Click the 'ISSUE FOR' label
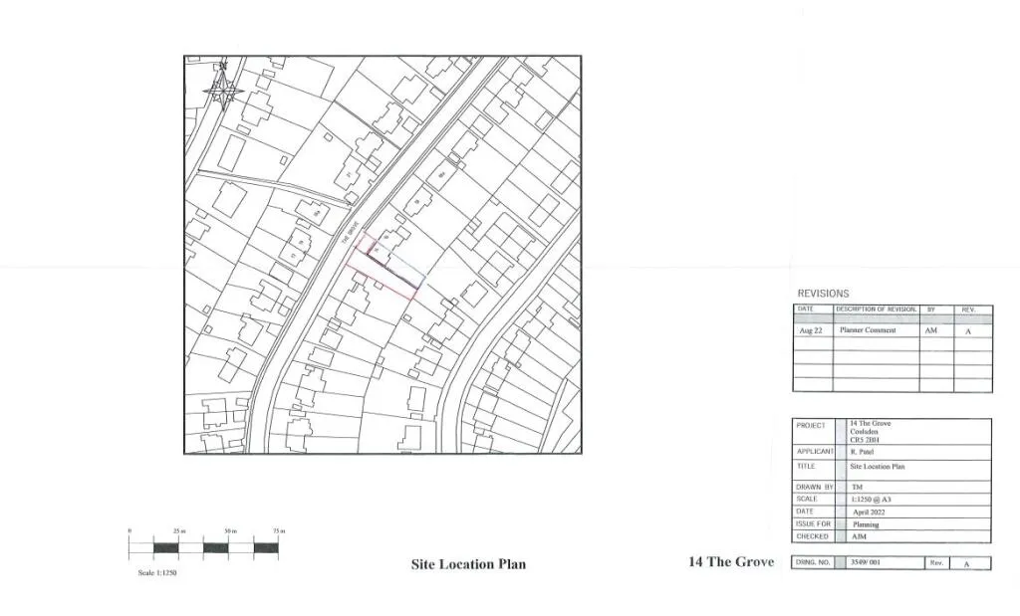The height and width of the screenshot is (616, 1020). (x=813, y=523)
